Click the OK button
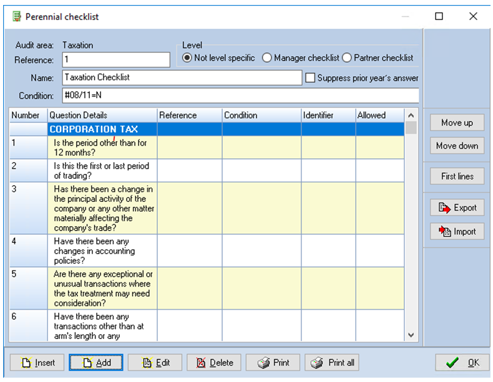This screenshot has height=382, width=493. 462,363
